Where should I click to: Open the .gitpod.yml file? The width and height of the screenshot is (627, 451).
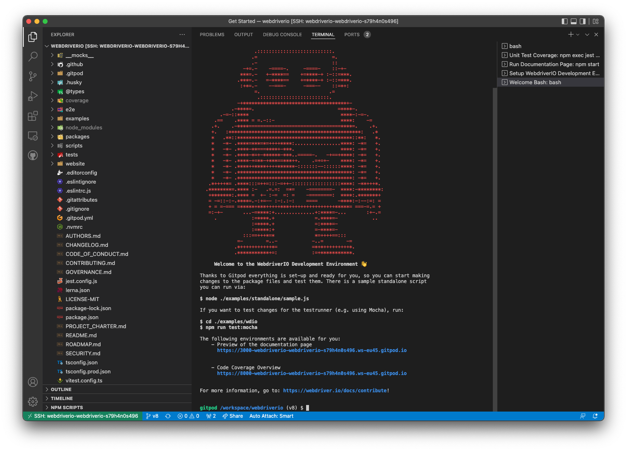[x=117, y=218]
